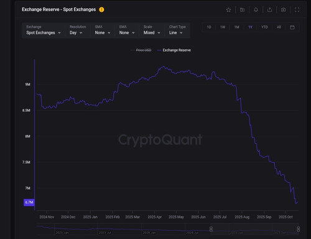Select the 1D time range

[x=209, y=27]
